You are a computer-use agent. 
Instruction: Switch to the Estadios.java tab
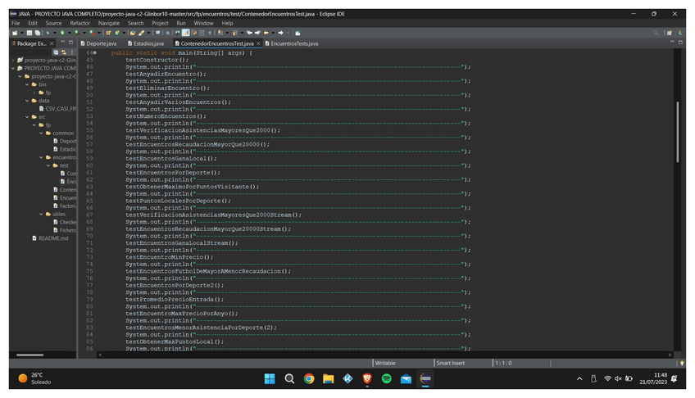coord(148,43)
